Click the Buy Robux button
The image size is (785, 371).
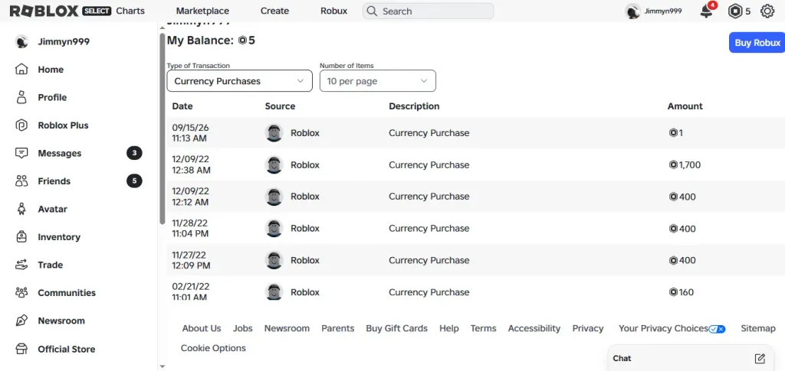(757, 42)
